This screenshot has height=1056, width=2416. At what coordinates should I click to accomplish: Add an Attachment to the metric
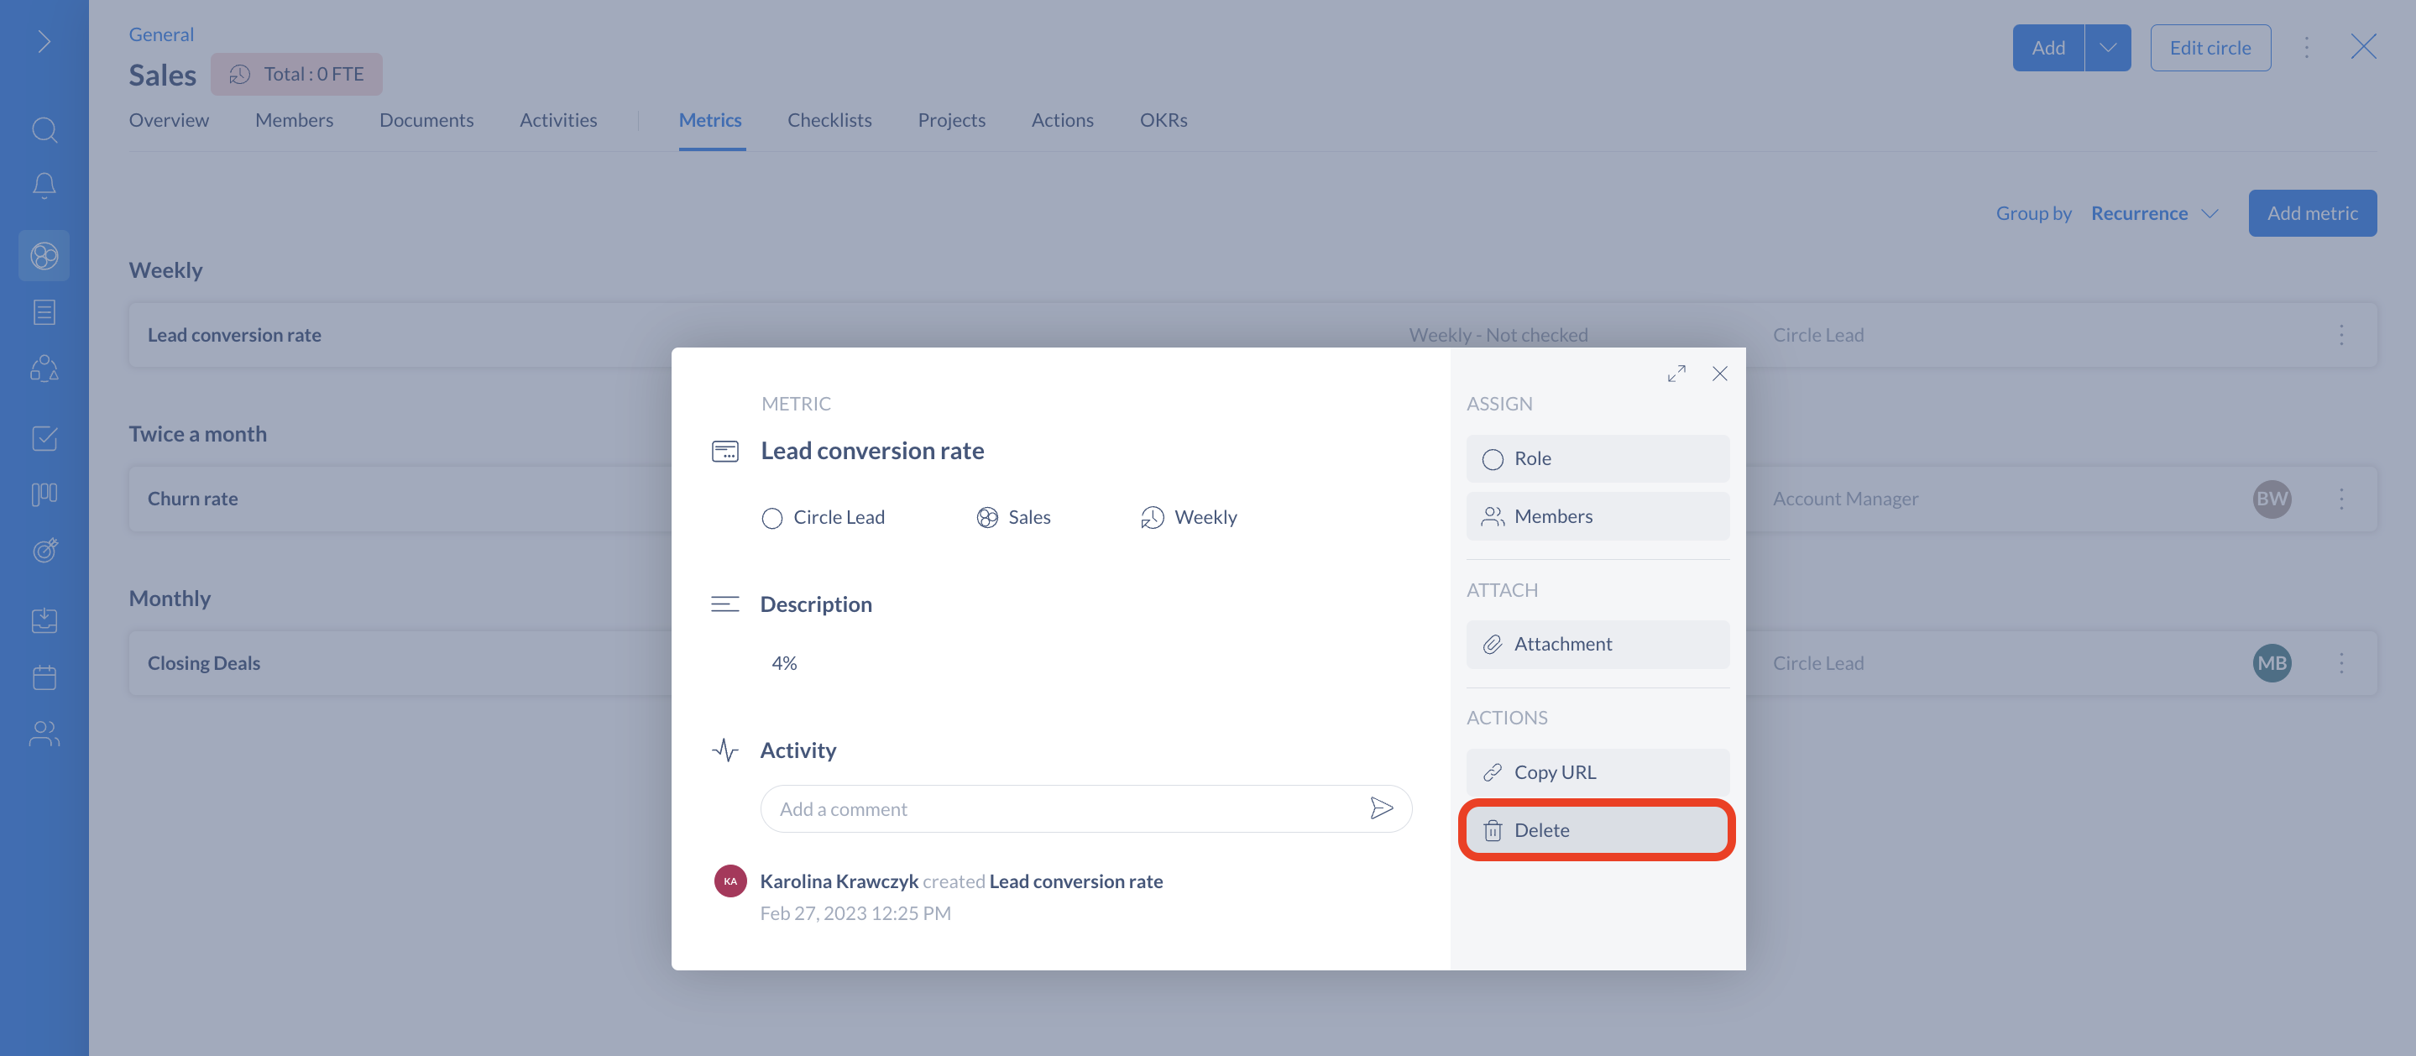point(1598,645)
